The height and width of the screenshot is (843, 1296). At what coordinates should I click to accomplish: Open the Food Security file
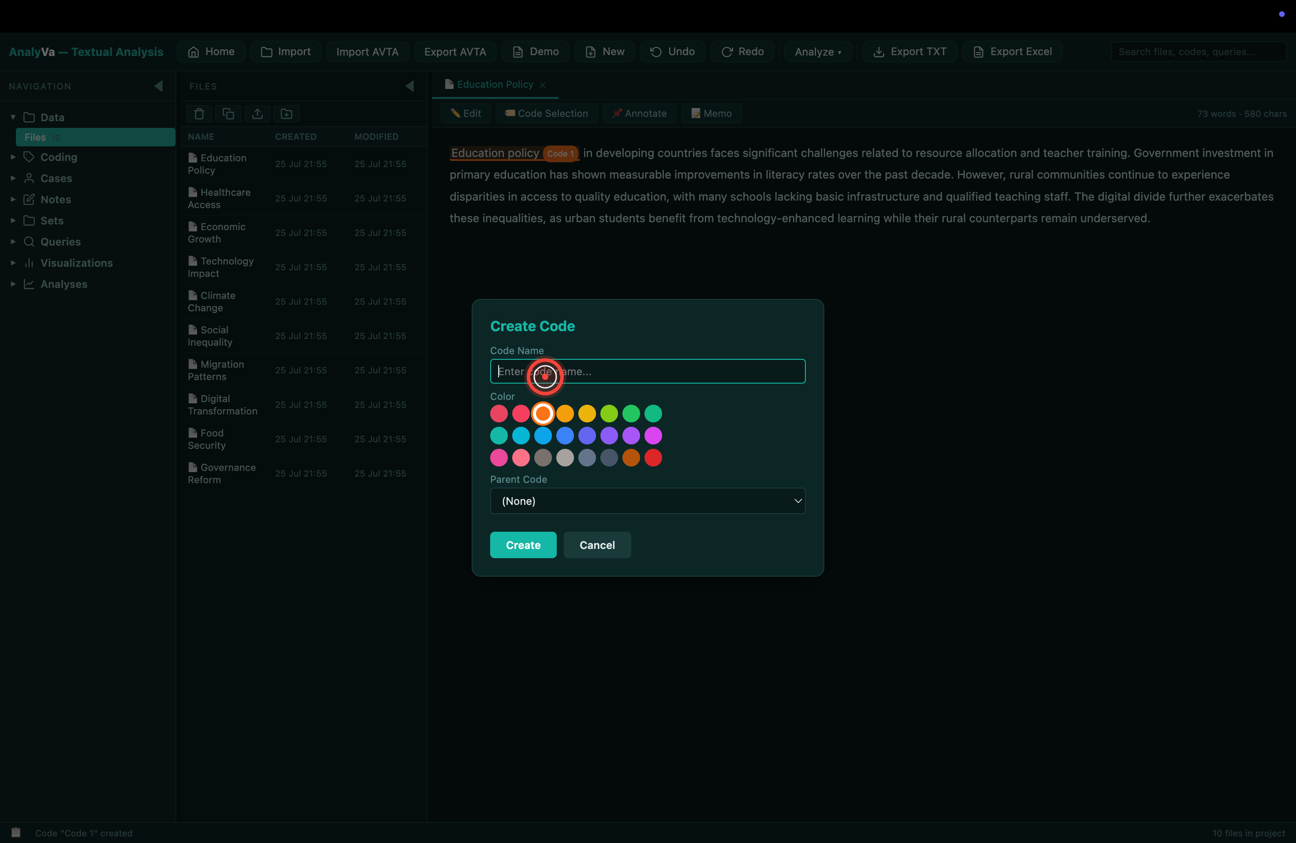click(304, 440)
